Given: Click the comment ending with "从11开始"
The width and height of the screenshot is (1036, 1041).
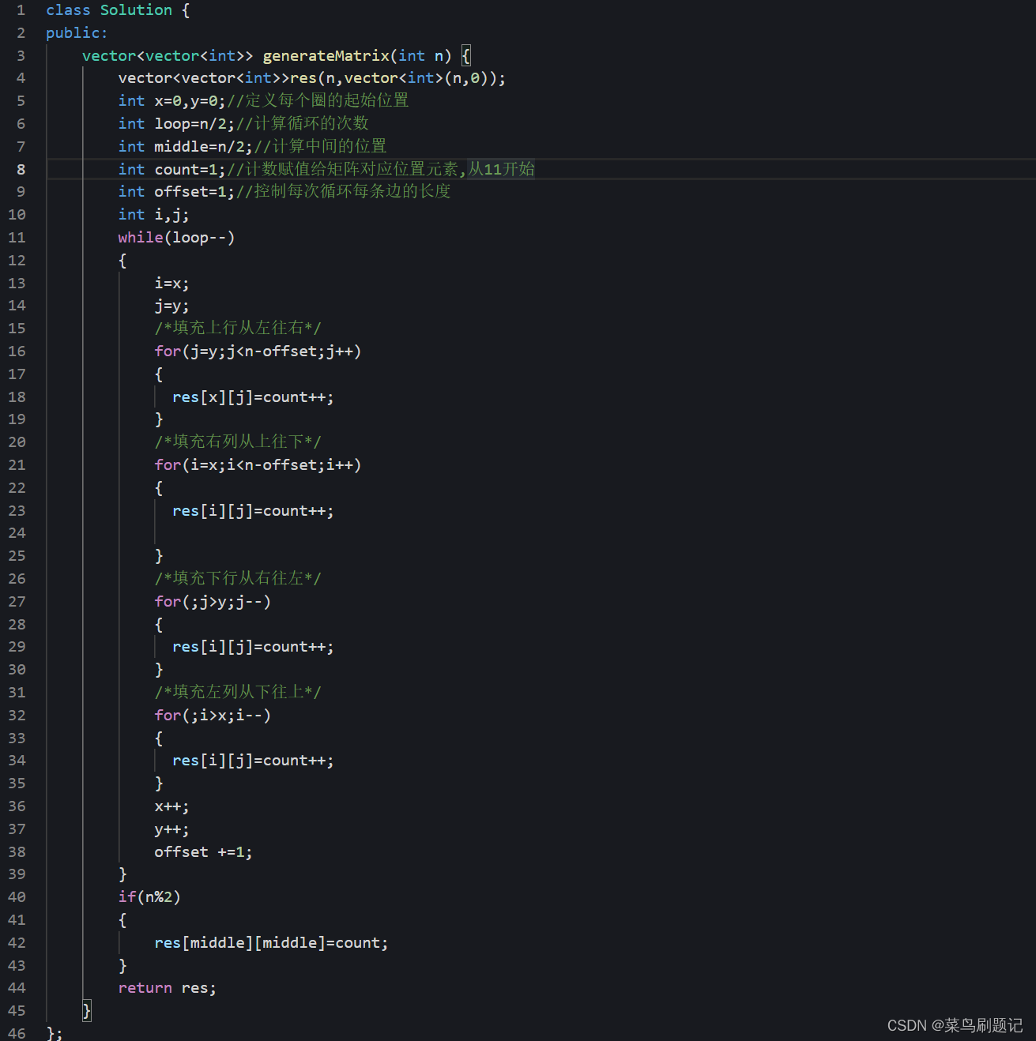Looking at the screenshot, I should pos(381,170).
